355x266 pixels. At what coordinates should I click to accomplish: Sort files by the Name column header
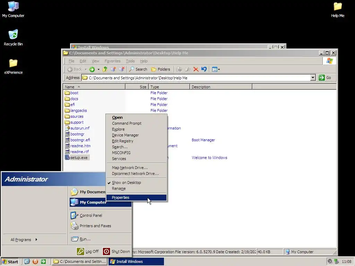click(x=94, y=87)
